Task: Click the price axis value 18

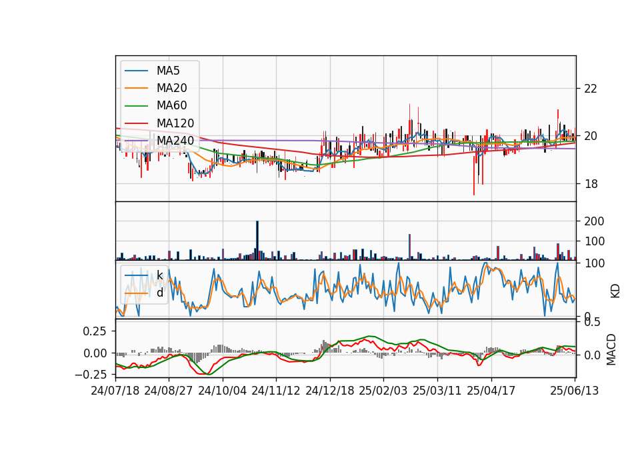Action: [591, 184]
